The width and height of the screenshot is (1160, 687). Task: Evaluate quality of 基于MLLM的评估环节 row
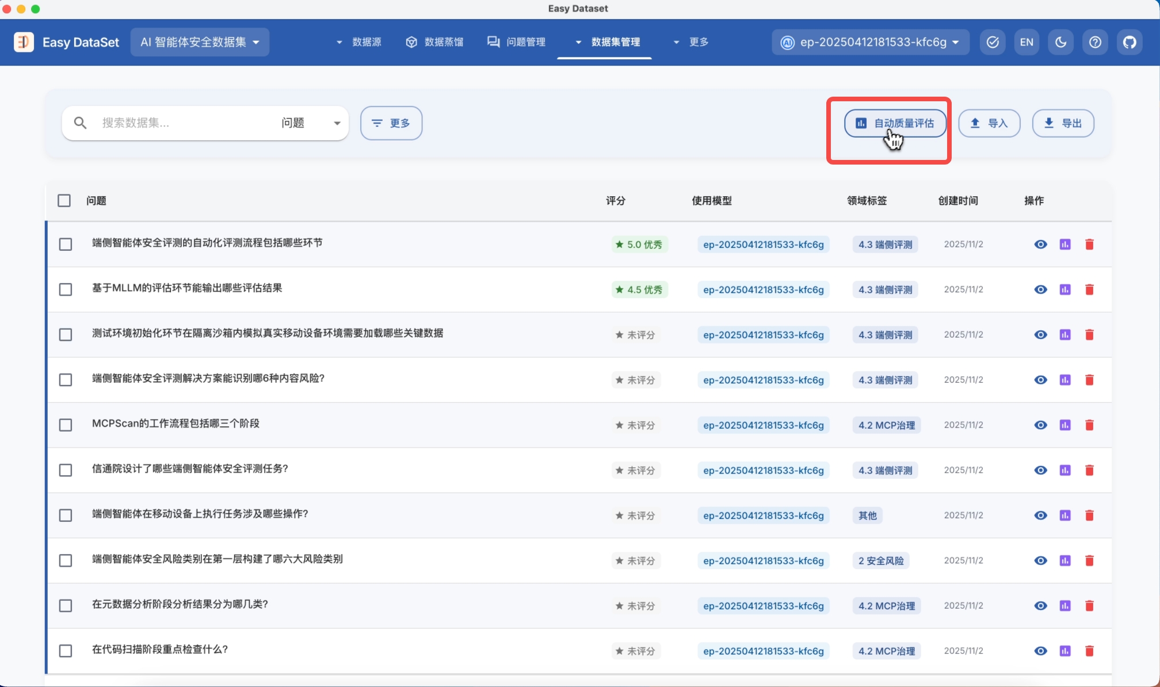1065,289
